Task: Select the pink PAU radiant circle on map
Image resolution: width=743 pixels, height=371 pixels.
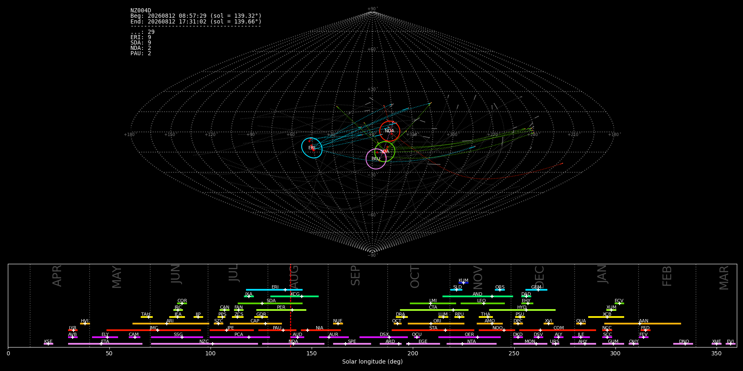Action: coord(376,159)
